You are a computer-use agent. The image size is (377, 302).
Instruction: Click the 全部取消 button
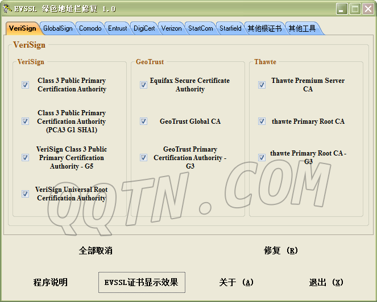96,250
